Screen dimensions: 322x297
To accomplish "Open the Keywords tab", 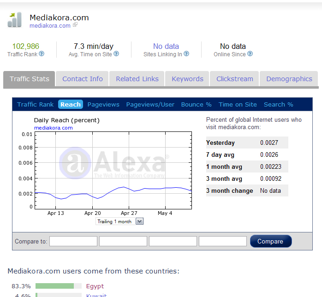I will click(x=187, y=79).
